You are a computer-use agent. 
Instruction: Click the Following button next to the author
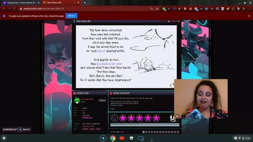[x=102, y=100]
